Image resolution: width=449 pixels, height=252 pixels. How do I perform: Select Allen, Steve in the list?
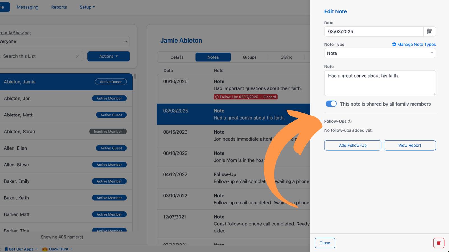pyautogui.click(x=66, y=165)
